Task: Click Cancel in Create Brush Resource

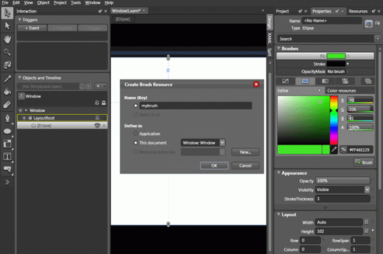Action: point(245,166)
